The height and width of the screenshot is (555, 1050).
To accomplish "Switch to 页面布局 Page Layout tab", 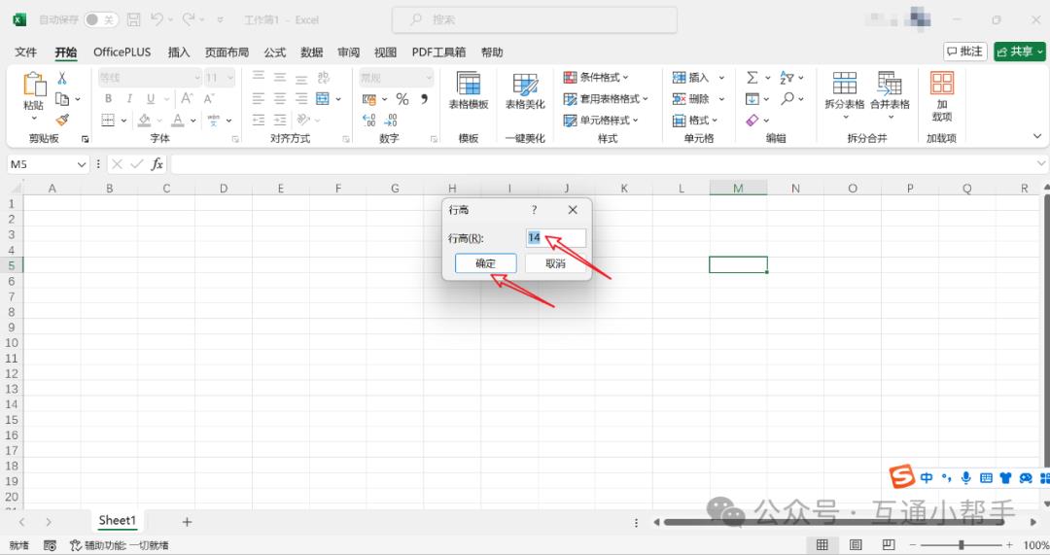I will [x=227, y=52].
